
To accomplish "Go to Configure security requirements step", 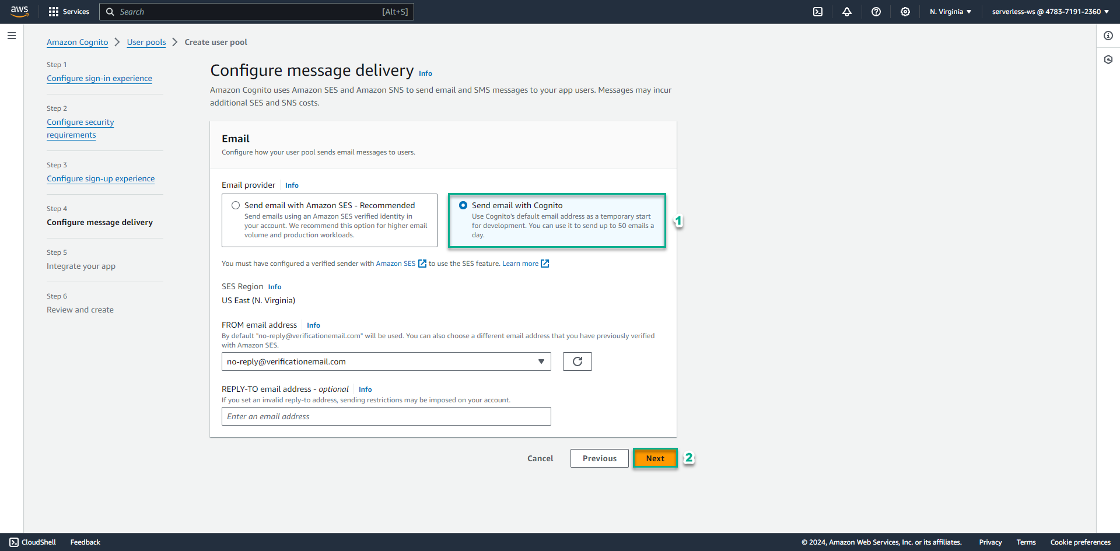I will (x=80, y=128).
